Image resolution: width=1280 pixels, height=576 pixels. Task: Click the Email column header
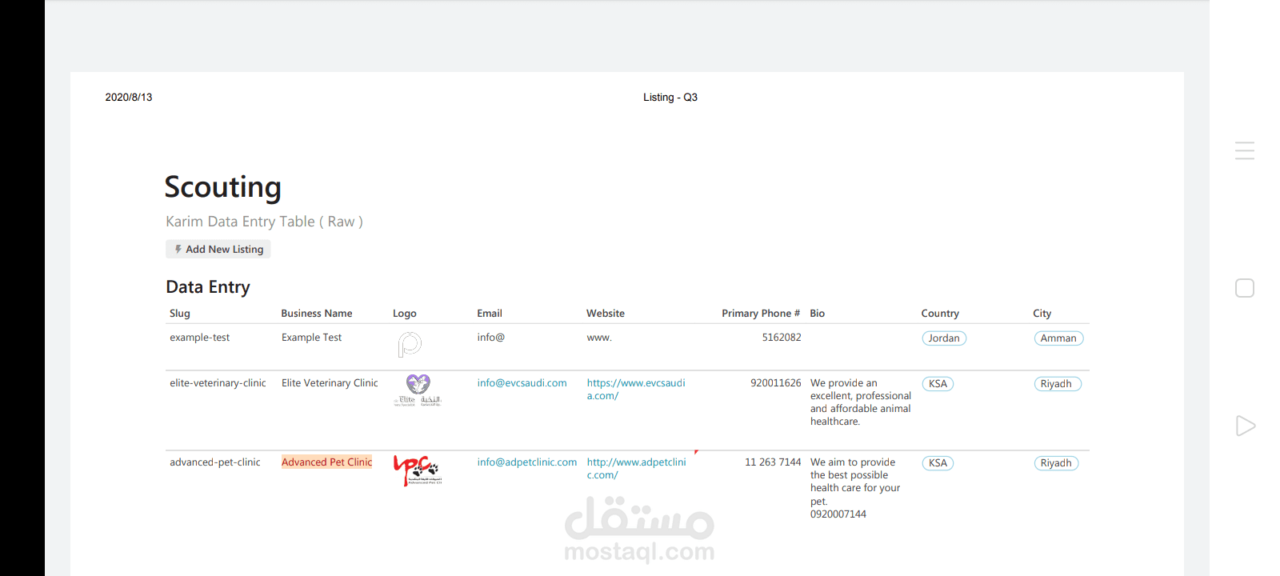pyautogui.click(x=490, y=314)
